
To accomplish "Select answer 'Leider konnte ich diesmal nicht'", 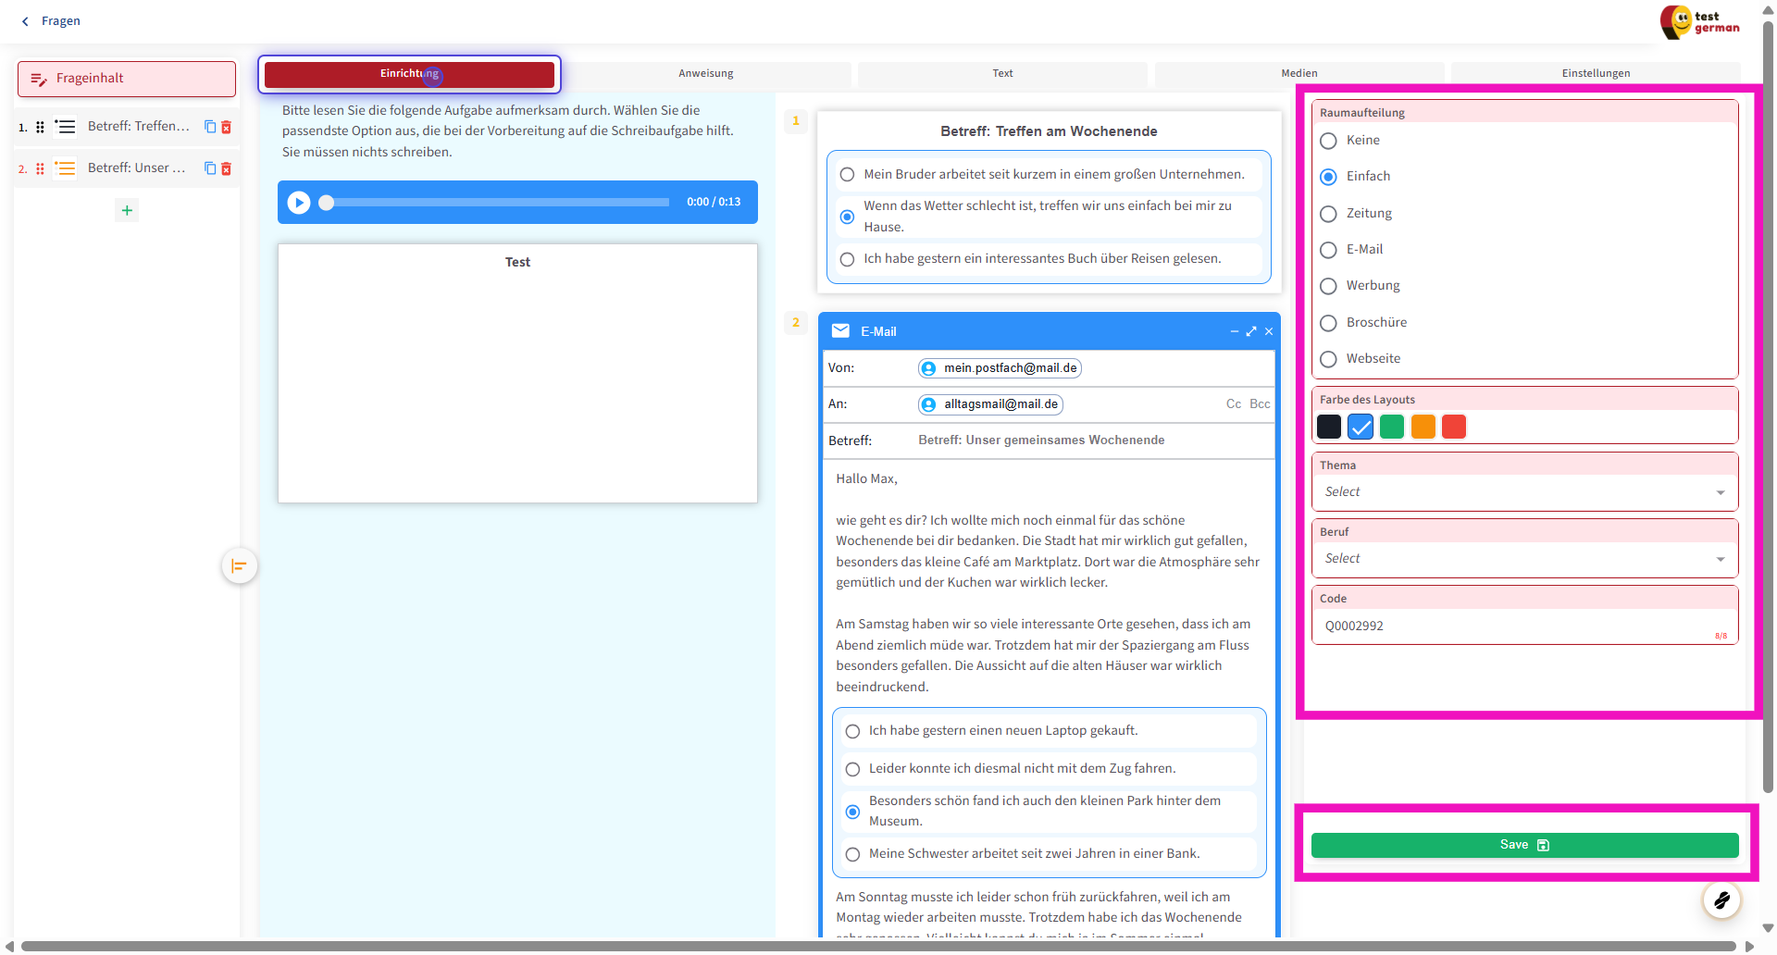I will tap(852, 769).
